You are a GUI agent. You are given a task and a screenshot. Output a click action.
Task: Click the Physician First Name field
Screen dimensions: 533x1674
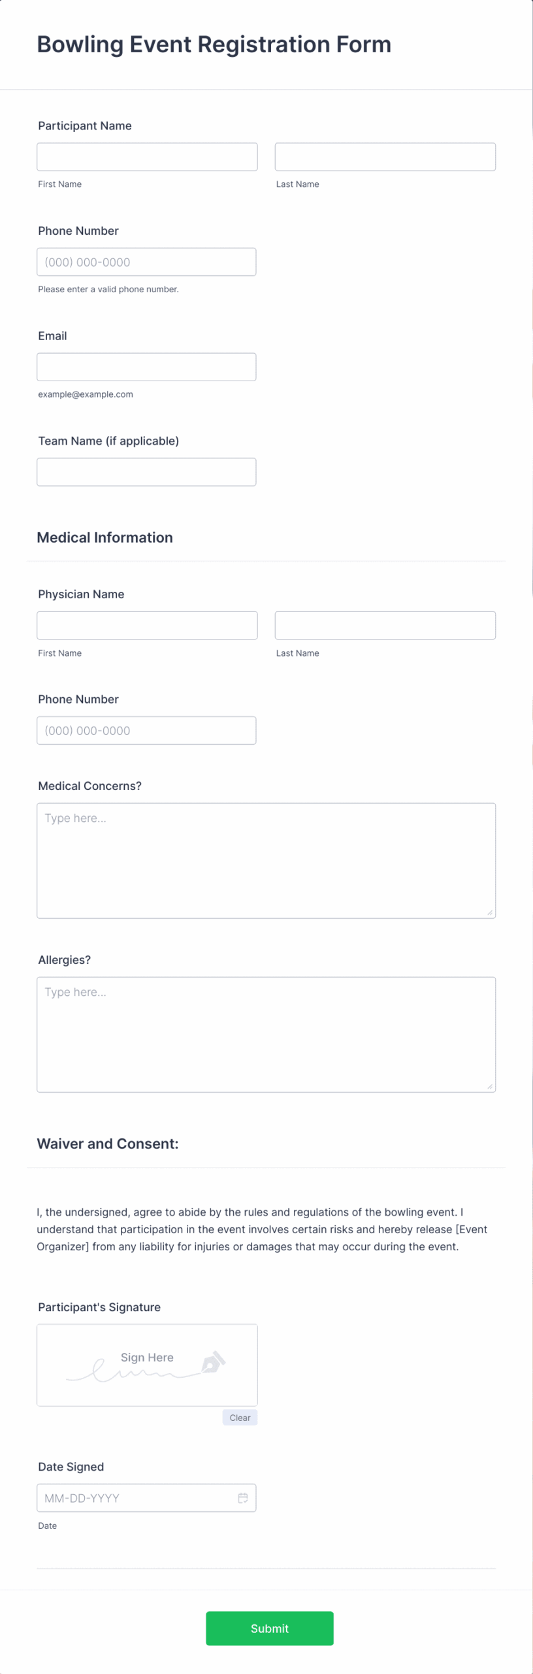point(146,625)
